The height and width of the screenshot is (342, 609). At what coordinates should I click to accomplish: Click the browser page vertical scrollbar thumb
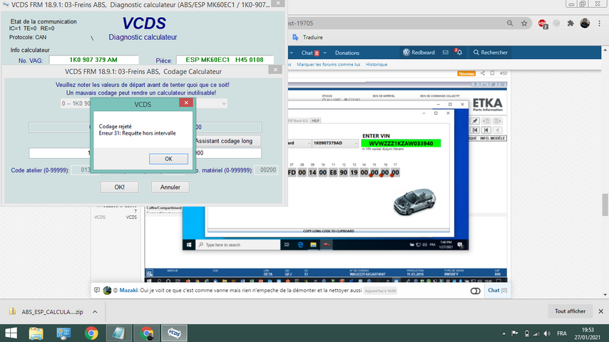(x=605, y=204)
